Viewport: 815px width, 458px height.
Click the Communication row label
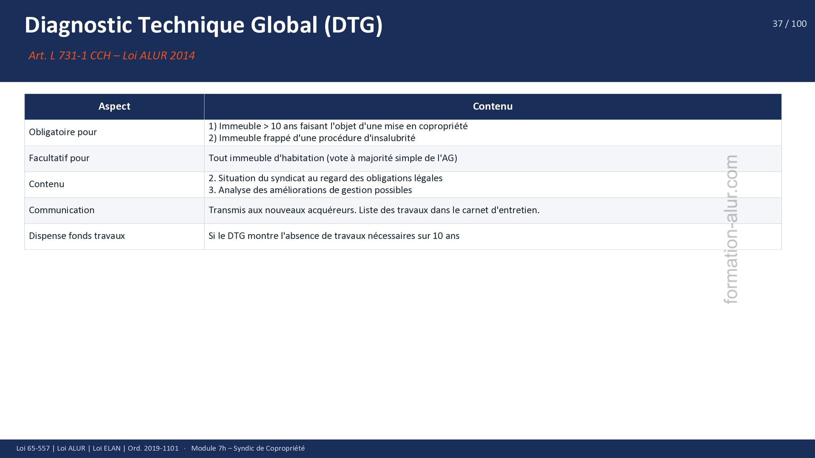pyautogui.click(x=62, y=210)
